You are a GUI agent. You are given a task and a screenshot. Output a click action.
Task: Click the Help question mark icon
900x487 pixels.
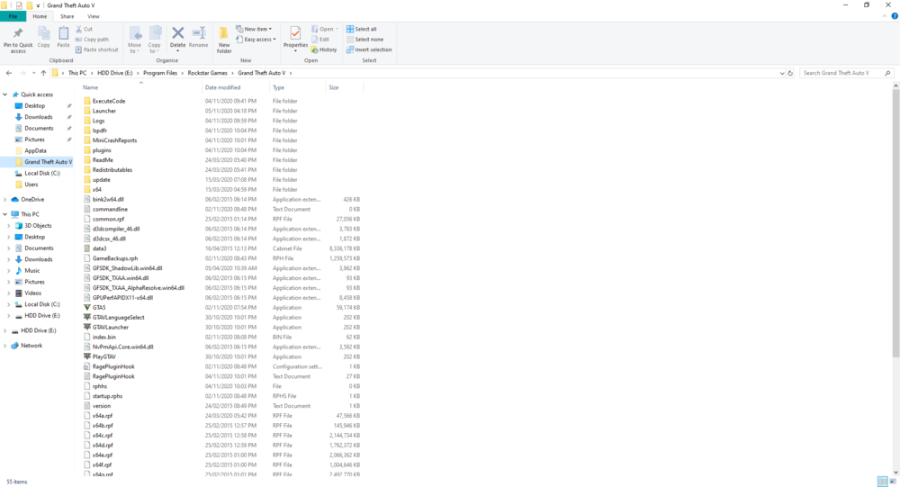(895, 16)
